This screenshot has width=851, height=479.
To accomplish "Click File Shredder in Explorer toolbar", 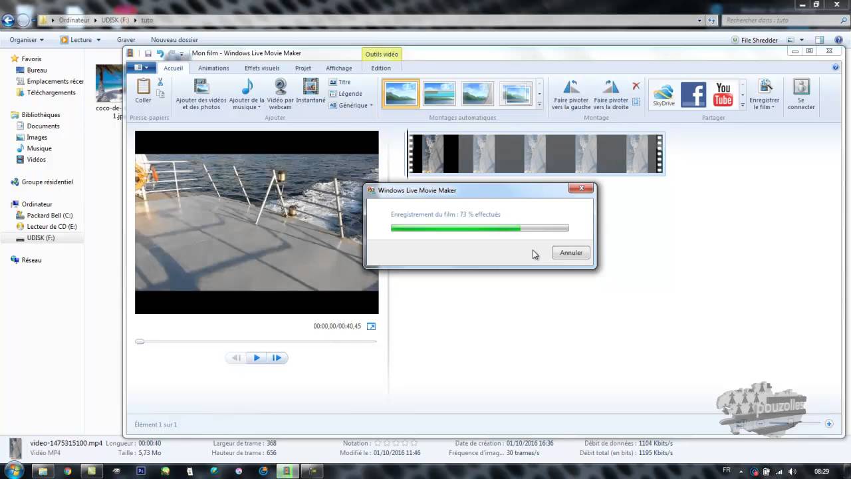I will click(x=754, y=40).
